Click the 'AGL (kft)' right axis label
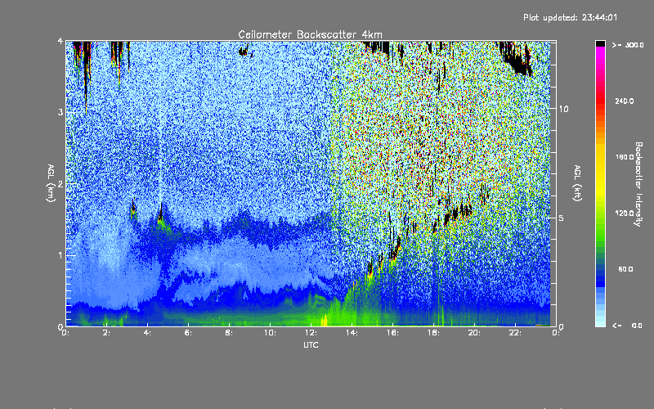This screenshot has width=654, height=409. tap(577, 183)
